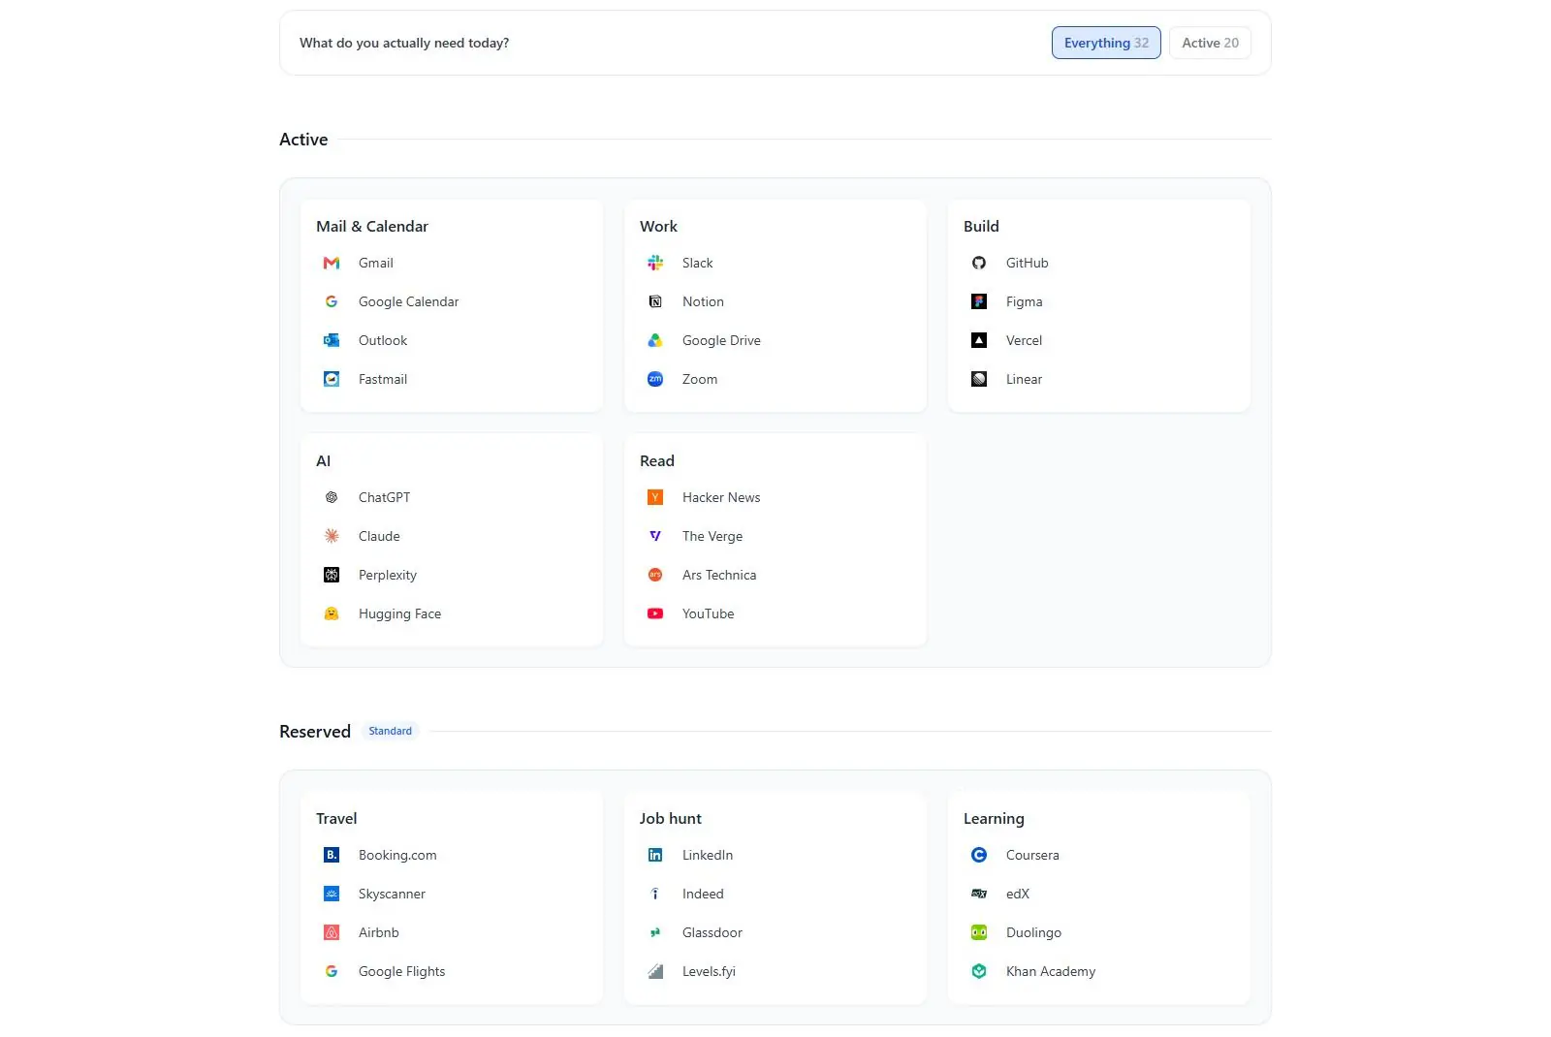The image size is (1551, 1037).
Task: Click the Mail & Calendar card heading
Action: 372,226
